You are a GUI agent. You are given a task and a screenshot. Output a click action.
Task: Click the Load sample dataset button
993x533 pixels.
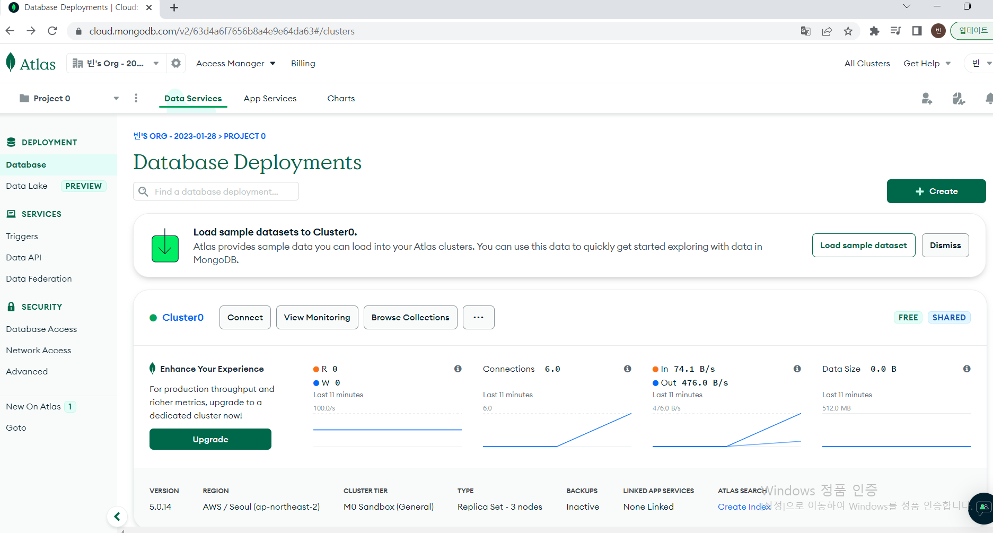[864, 245]
